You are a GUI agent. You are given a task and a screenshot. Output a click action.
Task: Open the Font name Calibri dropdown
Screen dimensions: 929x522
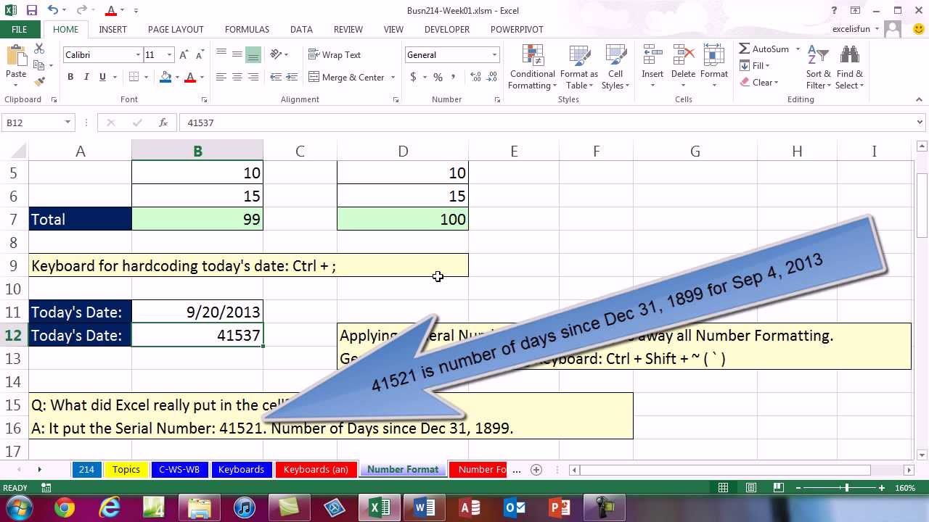pos(137,55)
